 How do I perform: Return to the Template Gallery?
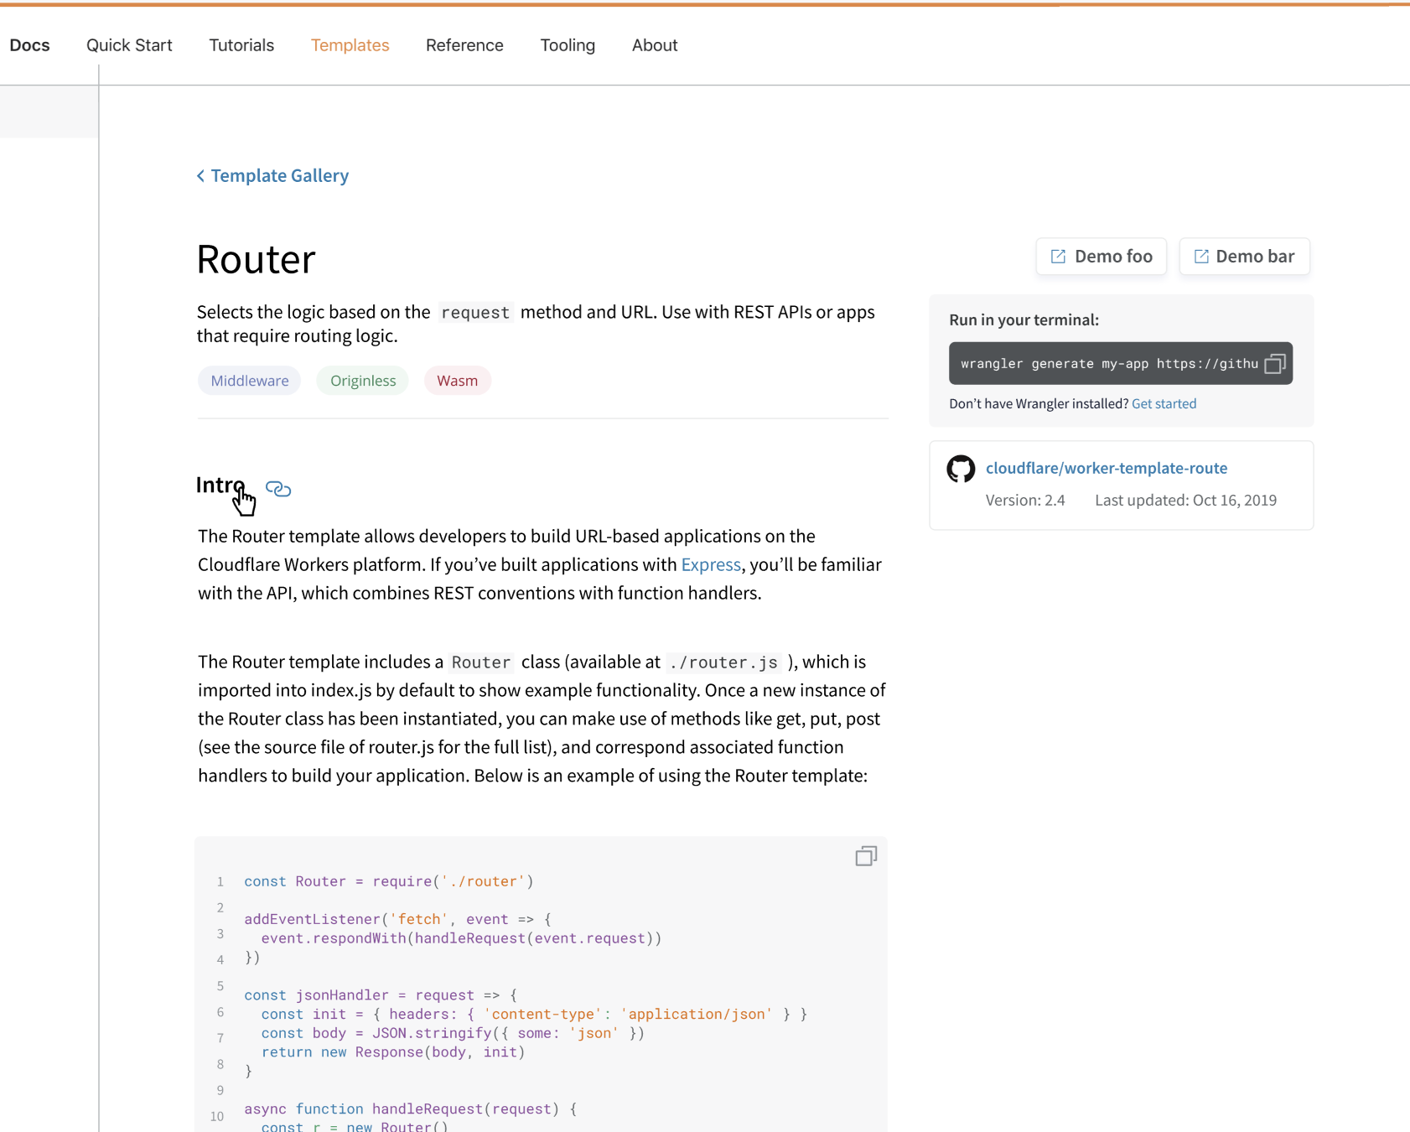pyautogui.click(x=280, y=175)
